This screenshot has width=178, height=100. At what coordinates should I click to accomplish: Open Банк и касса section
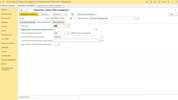click(x=6, y=18)
